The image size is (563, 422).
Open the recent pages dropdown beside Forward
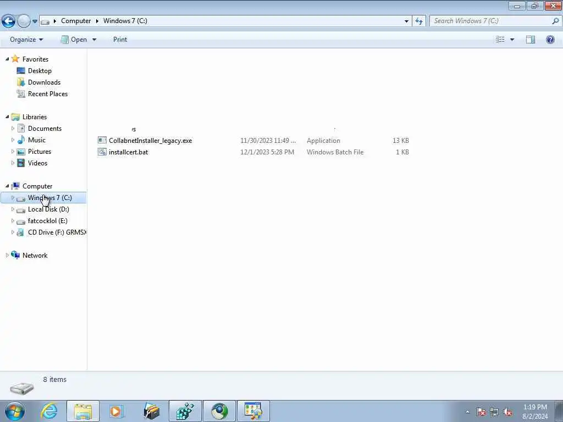[x=35, y=21]
